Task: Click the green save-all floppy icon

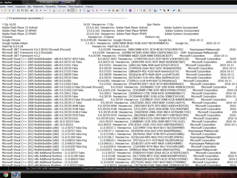Action: coord(23,10)
